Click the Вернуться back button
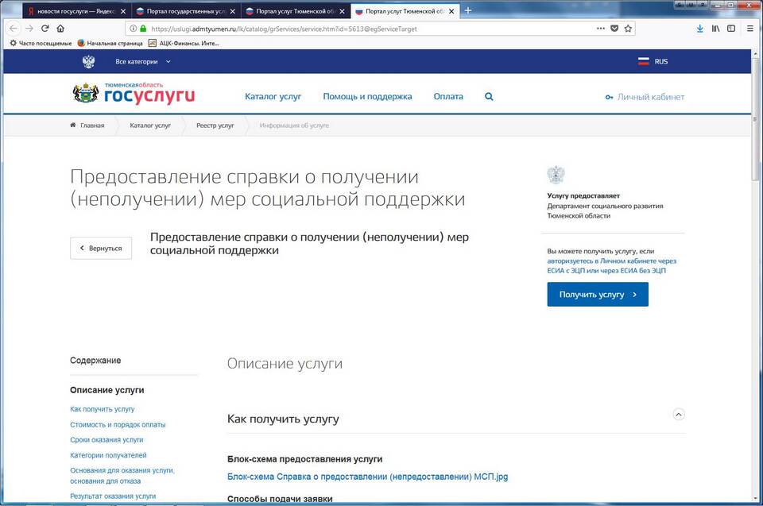The height and width of the screenshot is (506, 763). (x=101, y=248)
